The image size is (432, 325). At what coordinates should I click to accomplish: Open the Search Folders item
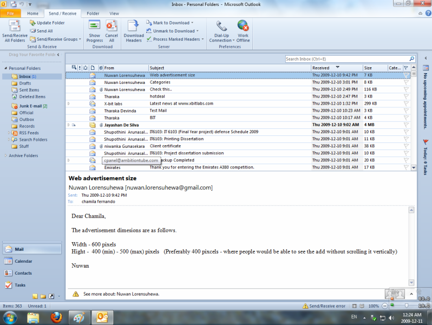(x=33, y=140)
